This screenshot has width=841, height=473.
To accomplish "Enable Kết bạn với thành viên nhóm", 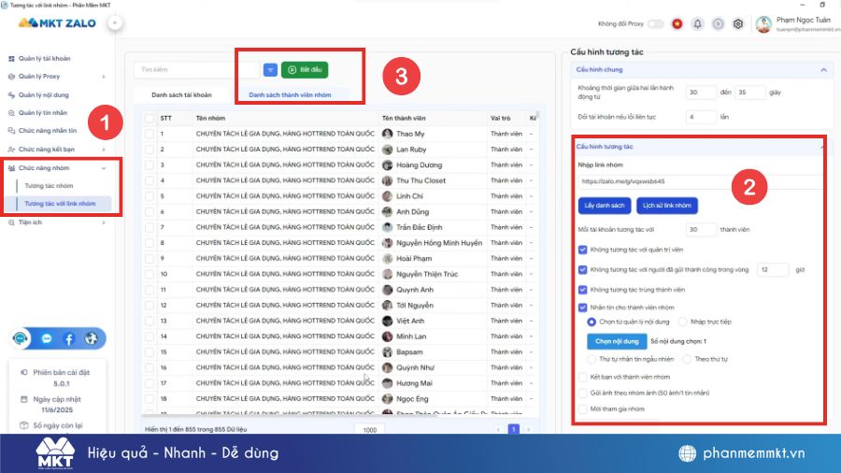I will pos(582,377).
